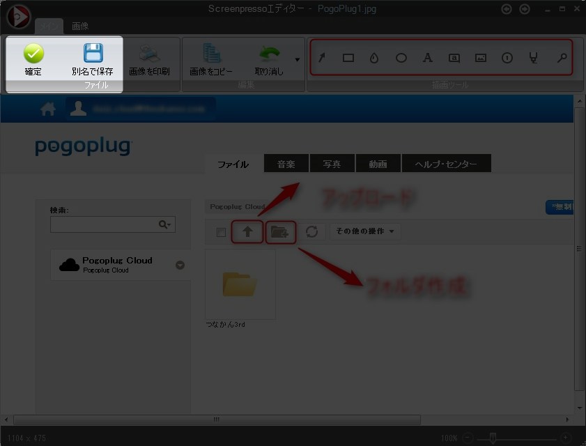Viewport: 586px width, 446px height.
Task: Open the 音楽 tab
Action: point(286,163)
